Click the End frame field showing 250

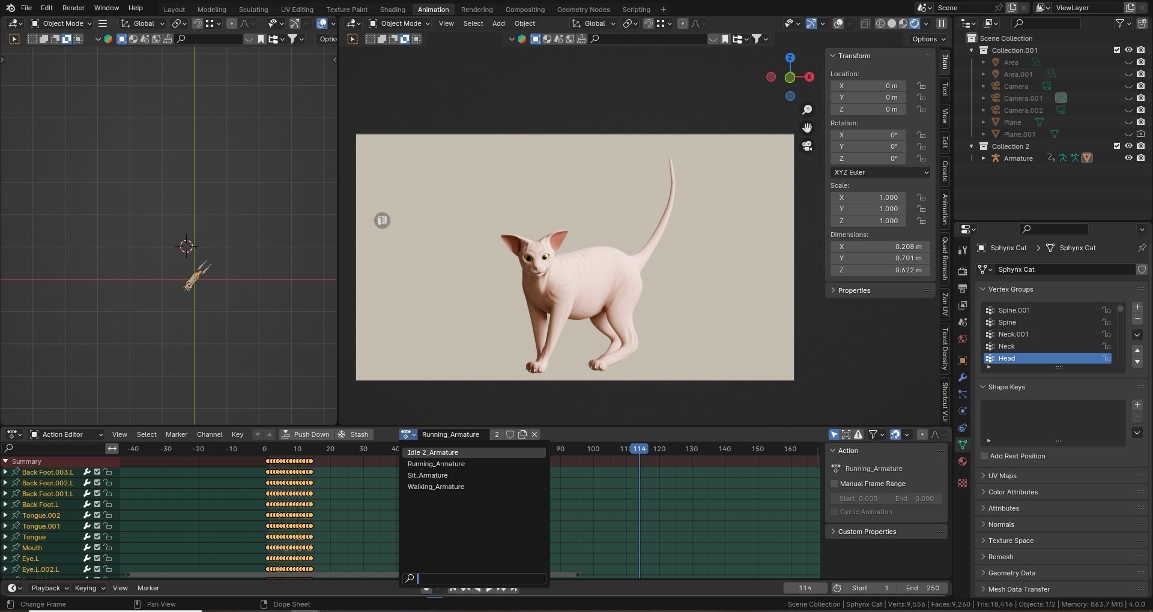pos(922,588)
